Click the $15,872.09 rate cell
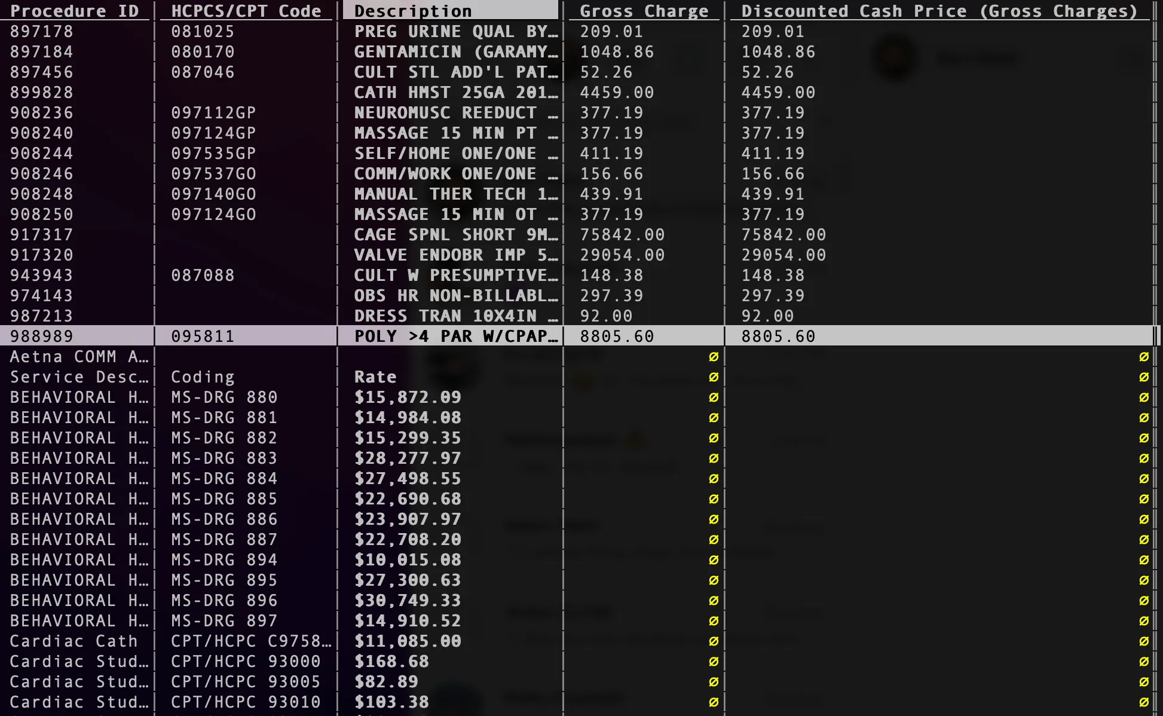Image resolution: width=1163 pixels, height=716 pixels. [x=408, y=397]
